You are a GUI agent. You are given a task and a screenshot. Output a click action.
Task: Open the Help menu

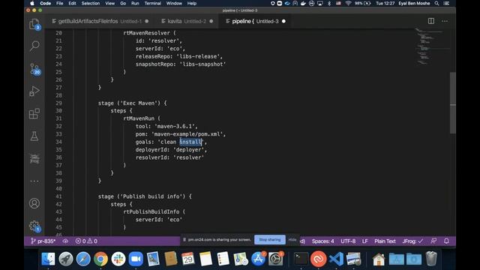click(192, 3)
